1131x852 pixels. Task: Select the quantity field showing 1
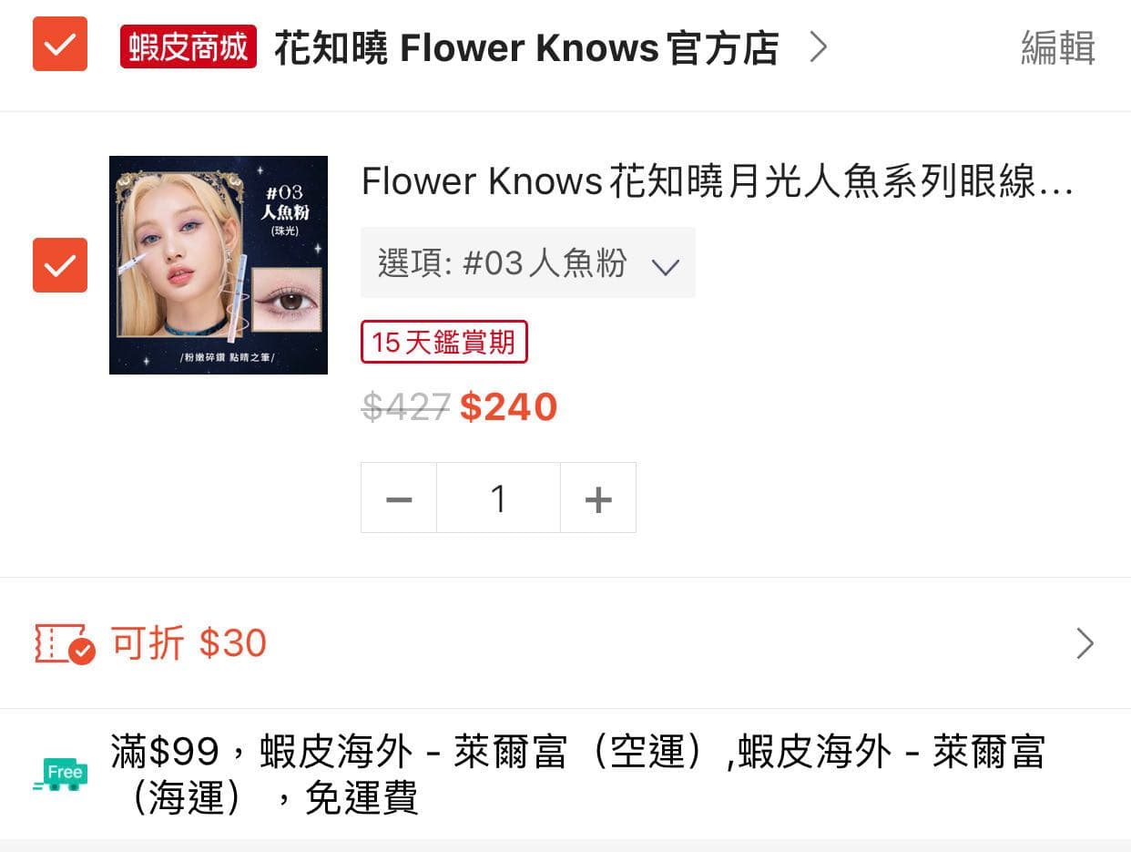498,498
